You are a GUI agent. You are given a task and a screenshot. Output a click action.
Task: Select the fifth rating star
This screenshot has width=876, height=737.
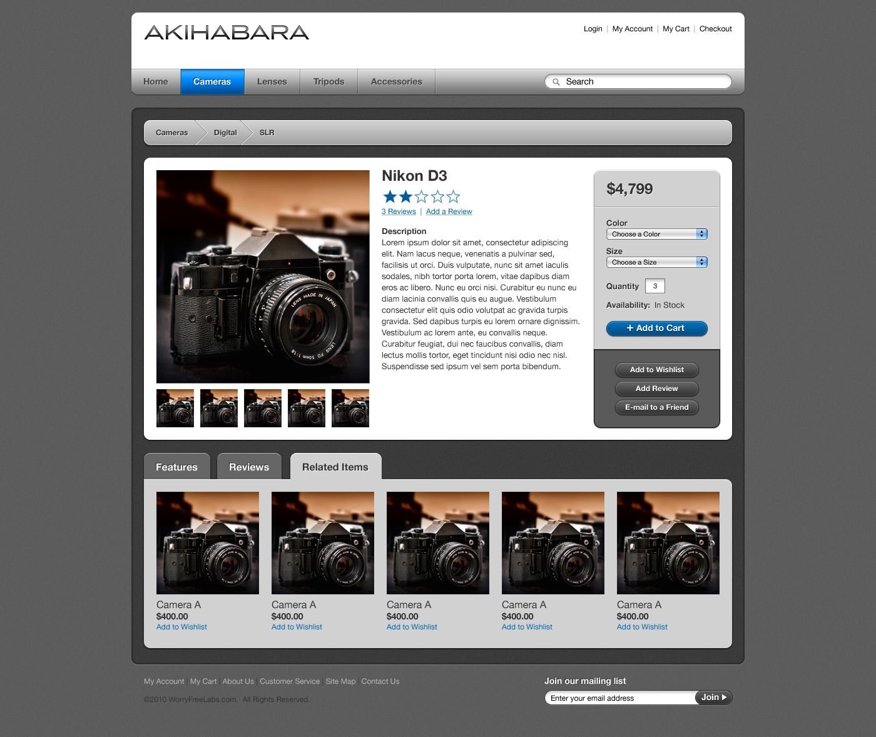454,197
